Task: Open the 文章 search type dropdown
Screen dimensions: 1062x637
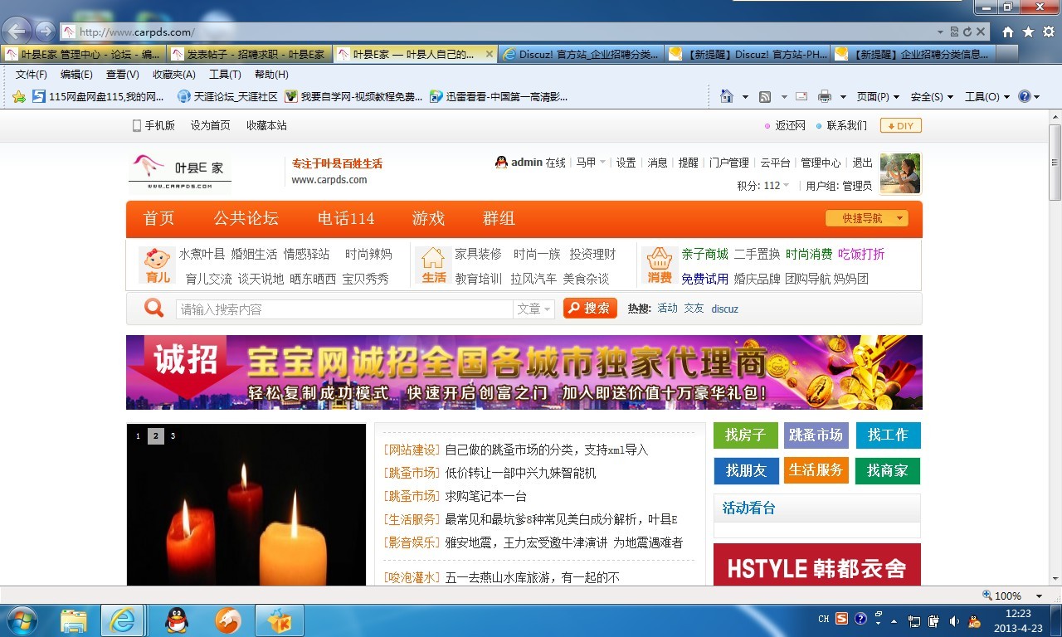Action: pos(534,309)
